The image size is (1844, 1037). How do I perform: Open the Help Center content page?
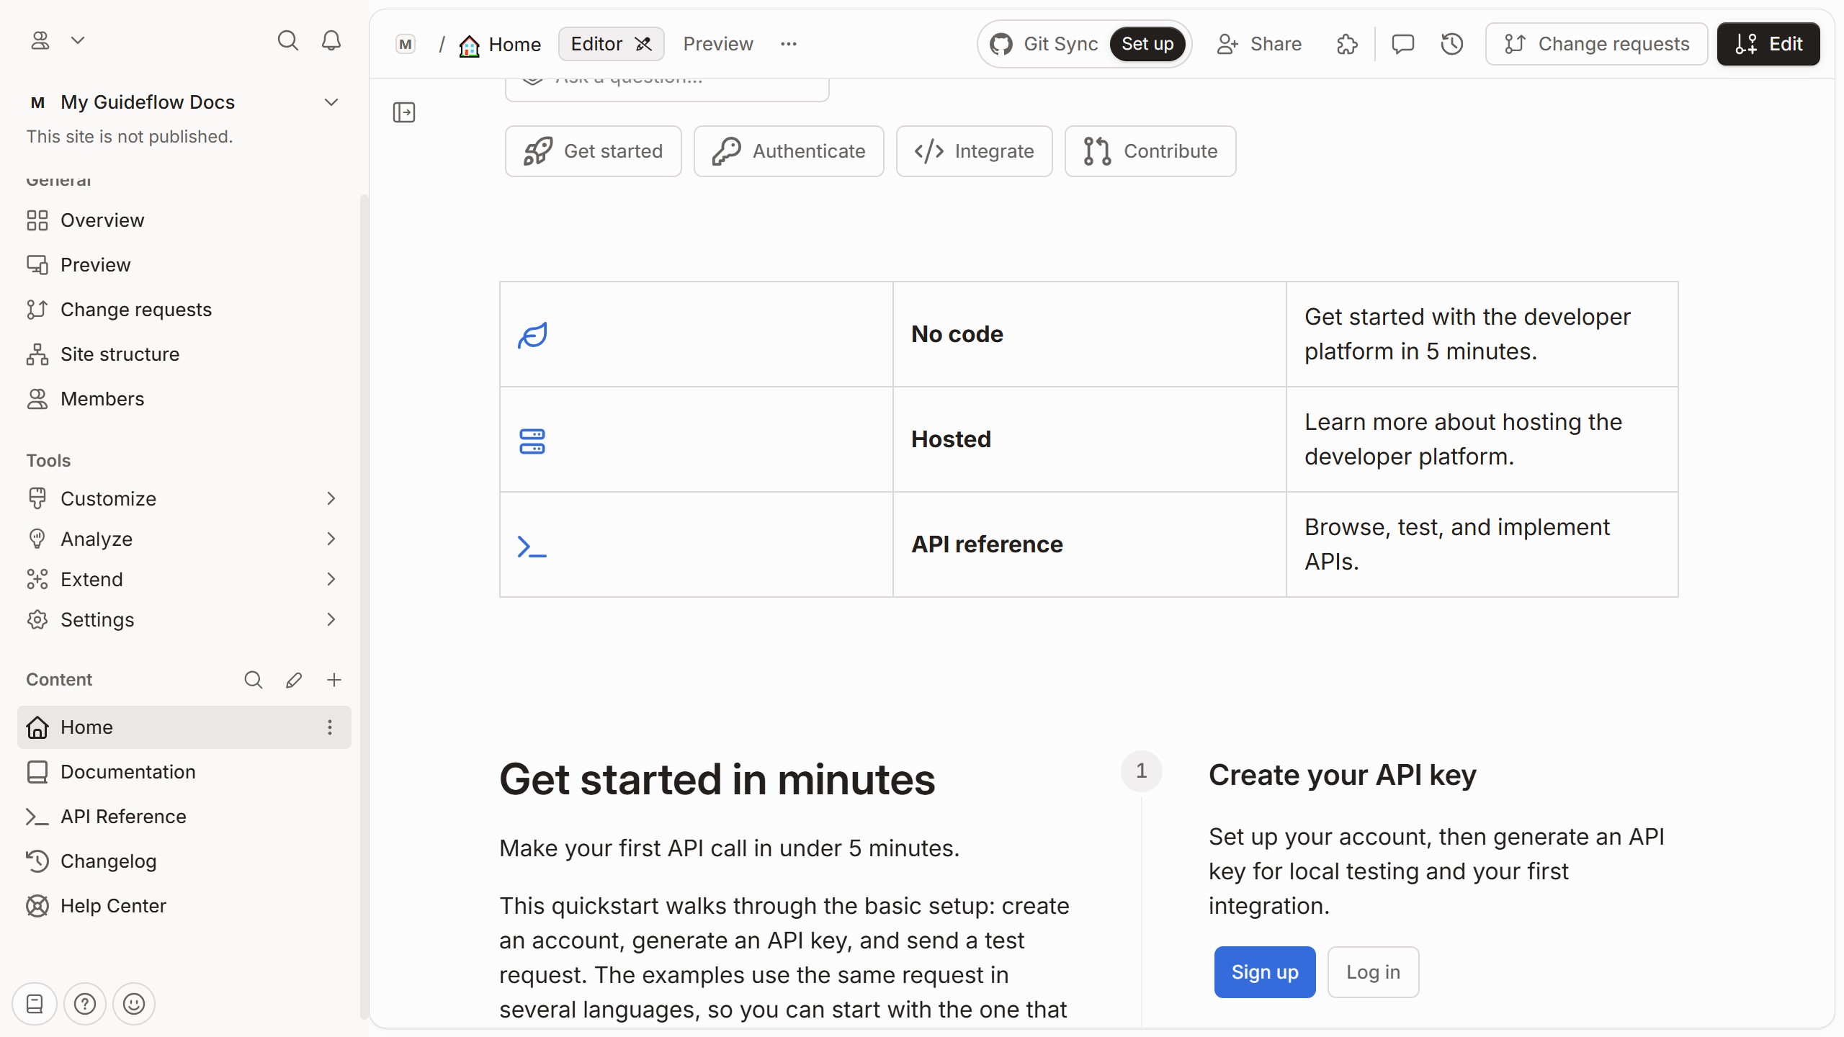click(x=183, y=906)
